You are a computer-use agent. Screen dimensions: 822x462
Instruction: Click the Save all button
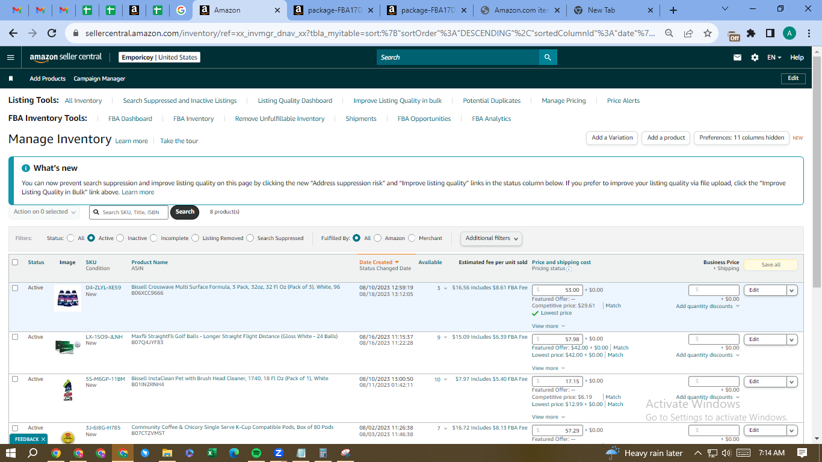tap(771, 265)
